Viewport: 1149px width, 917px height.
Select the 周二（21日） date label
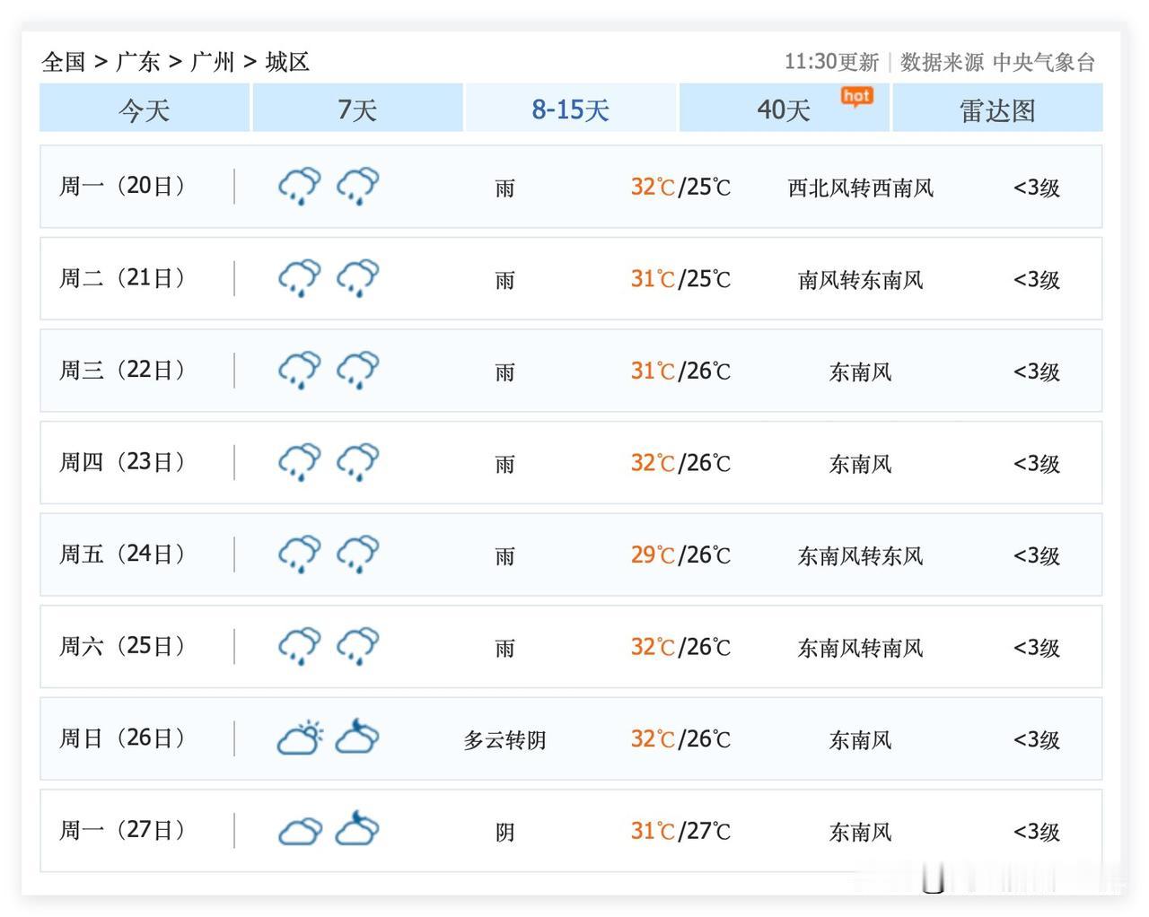point(122,278)
